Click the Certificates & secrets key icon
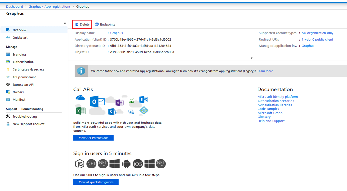Screen dimensions: 347x191 click(8, 69)
